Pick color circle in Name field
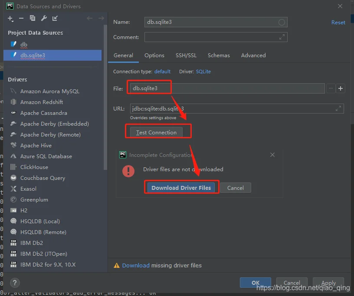Screen dimensions: 354x296 point(282,22)
